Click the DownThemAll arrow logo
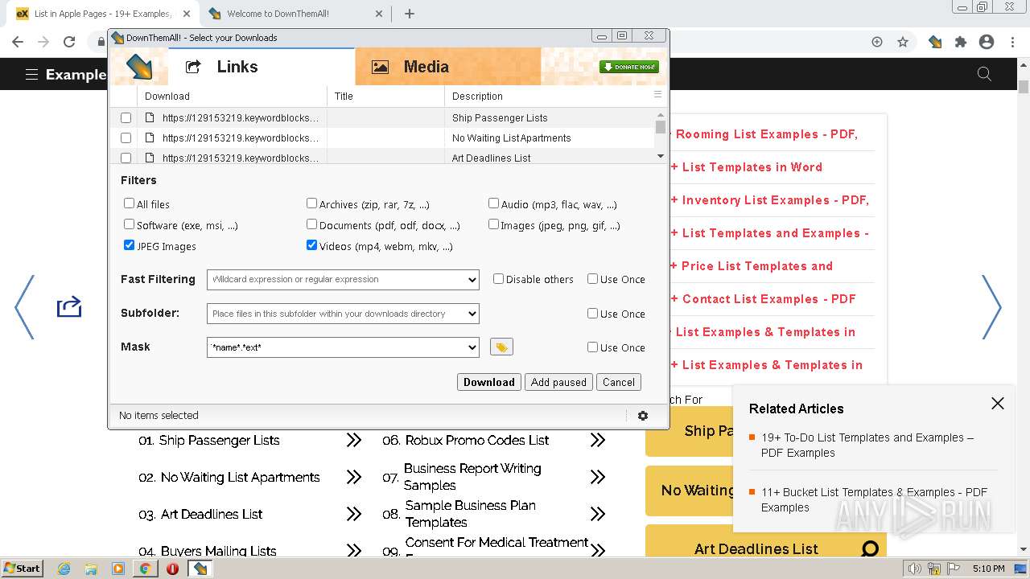The height and width of the screenshot is (579, 1030). 139,67
